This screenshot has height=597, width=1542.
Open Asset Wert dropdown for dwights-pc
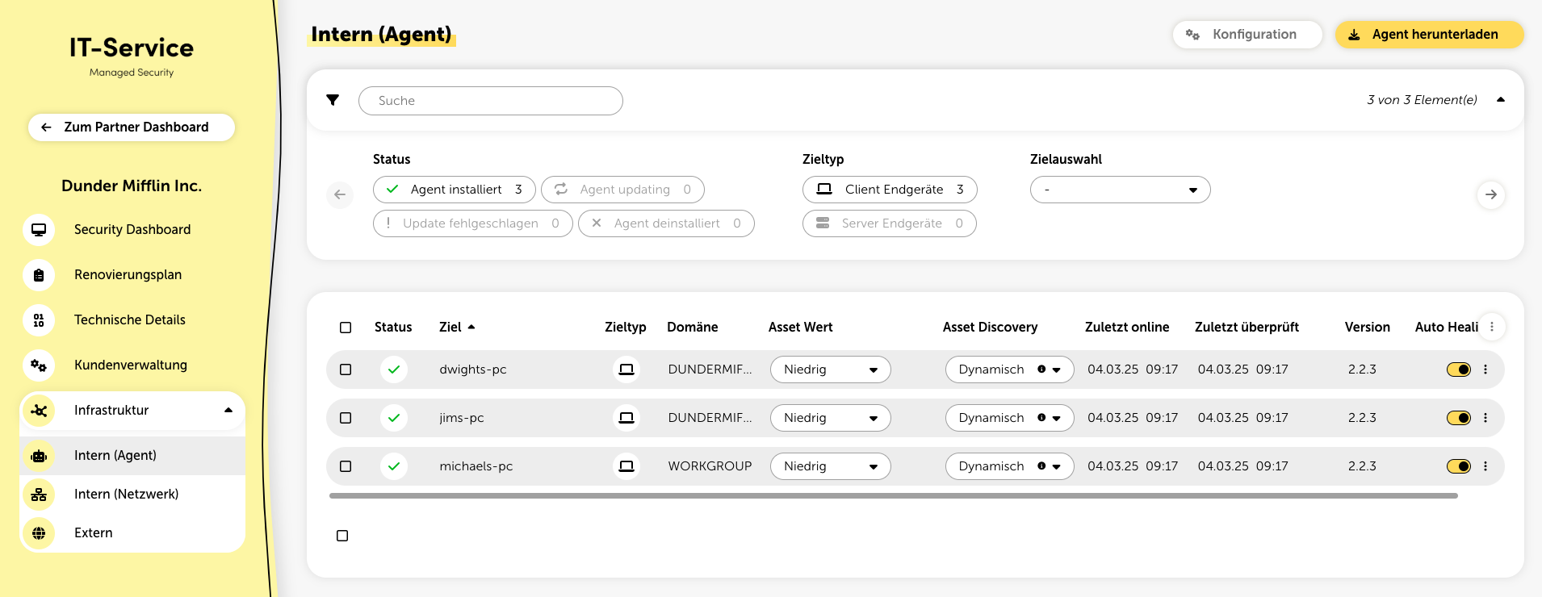(x=830, y=369)
